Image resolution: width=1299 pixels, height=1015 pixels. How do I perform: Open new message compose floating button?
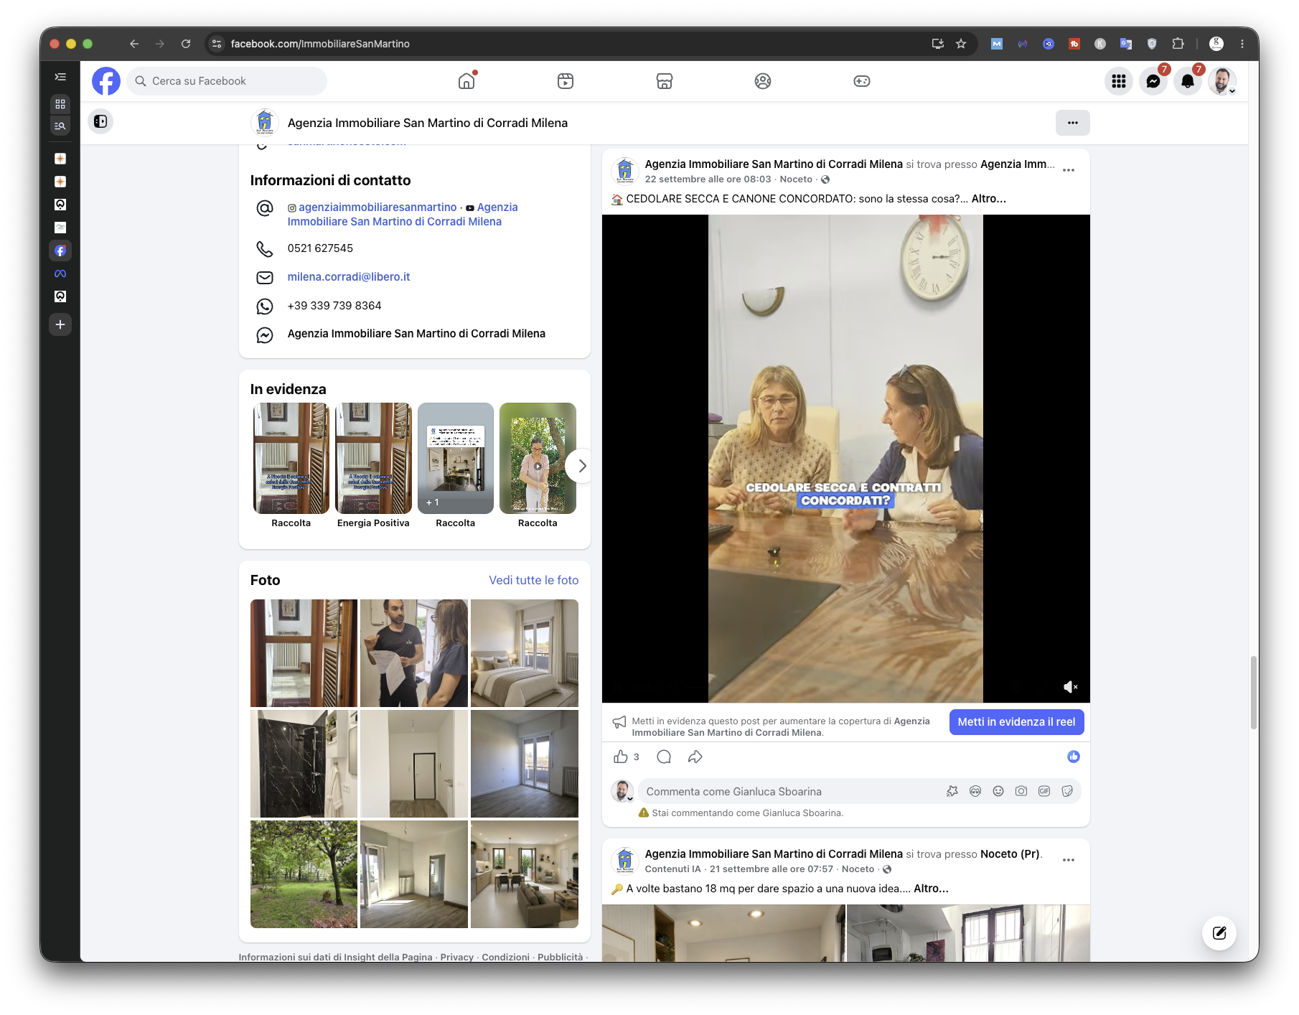1219,933
